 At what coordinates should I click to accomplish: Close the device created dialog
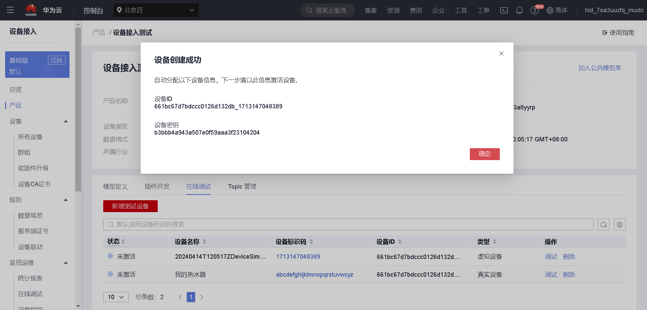click(x=502, y=53)
